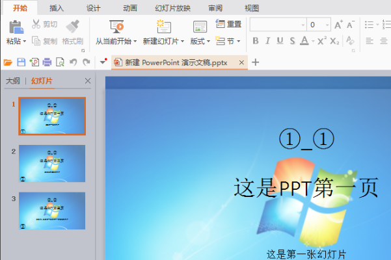
Task: Click the Paste clipboard icon
Action: click(16, 27)
